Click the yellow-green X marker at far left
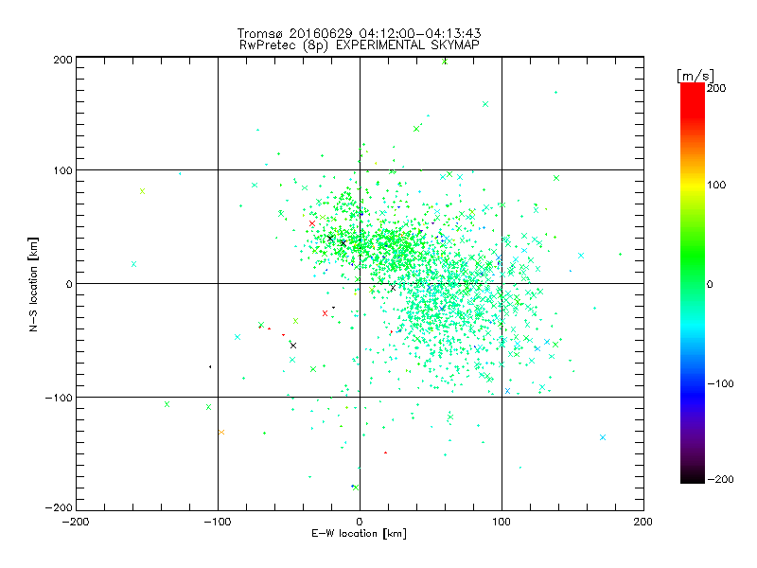Screen dimensions: 757x568 pyautogui.click(x=142, y=191)
